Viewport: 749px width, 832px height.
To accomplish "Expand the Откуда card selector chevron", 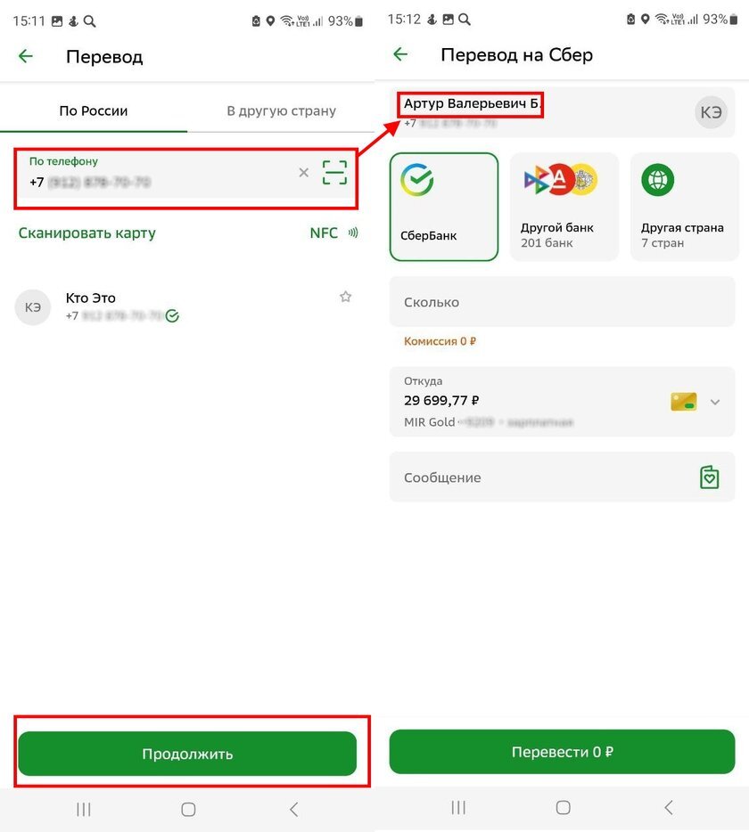I will pos(715,402).
